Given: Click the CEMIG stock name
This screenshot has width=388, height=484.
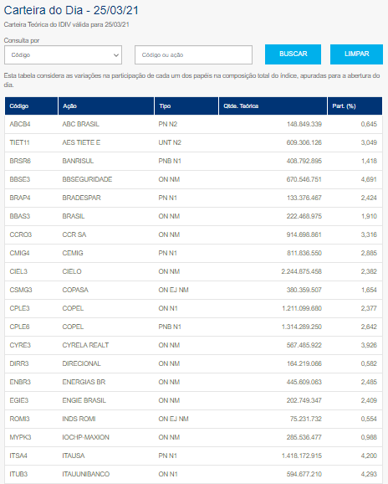Looking at the screenshot, I should pos(73,253).
